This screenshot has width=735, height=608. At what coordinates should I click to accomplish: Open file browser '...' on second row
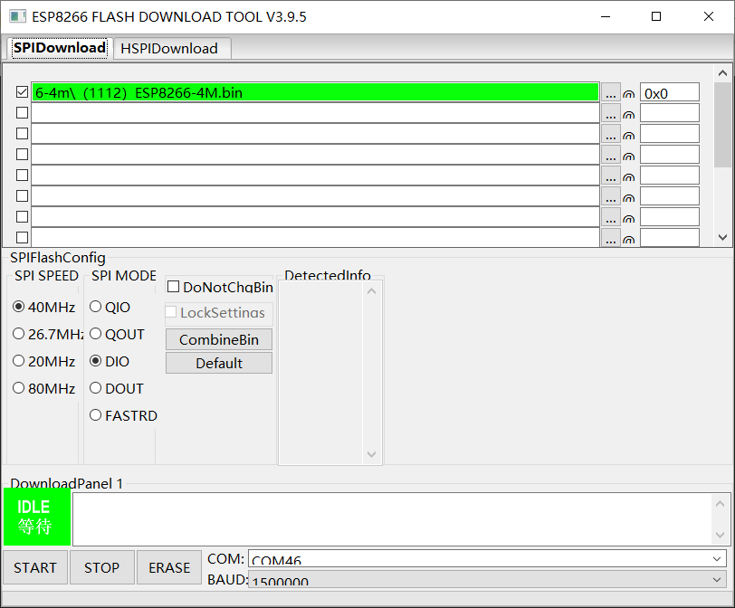(x=610, y=113)
